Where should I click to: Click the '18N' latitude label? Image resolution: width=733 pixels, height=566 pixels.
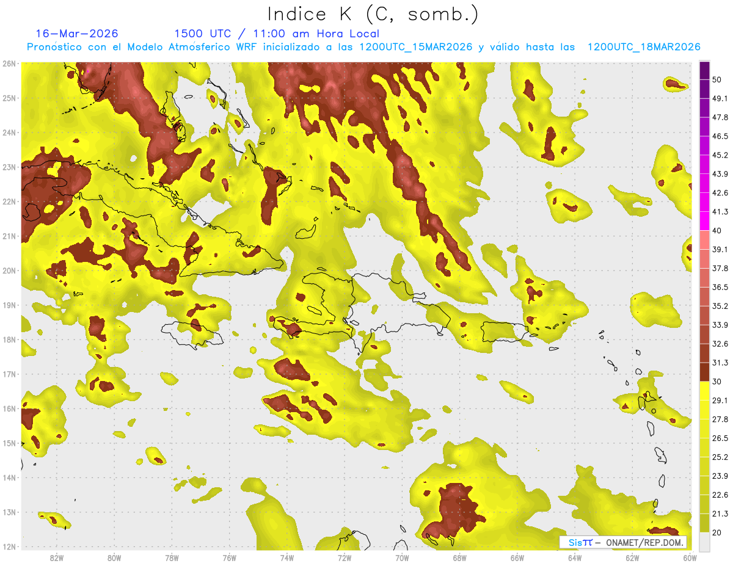pyautogui.click(x=9, y=339)
